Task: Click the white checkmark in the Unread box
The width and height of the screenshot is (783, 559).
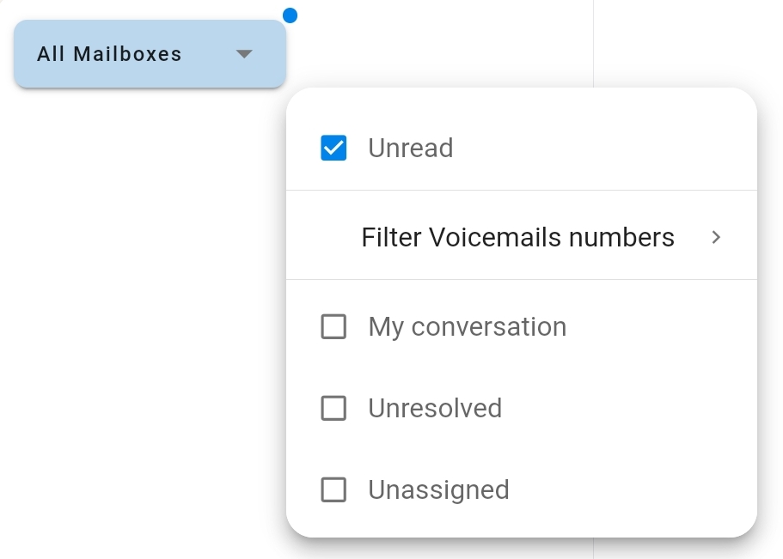Action: click(x=333, y=148)
